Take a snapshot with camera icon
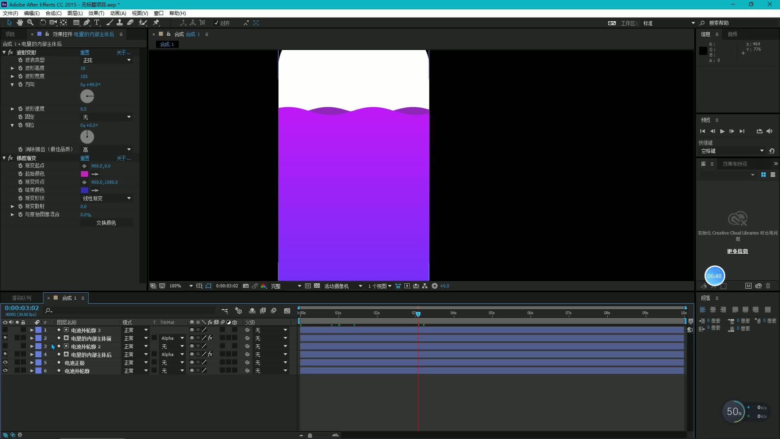This screenshot has width=780, height=439. 246,286
